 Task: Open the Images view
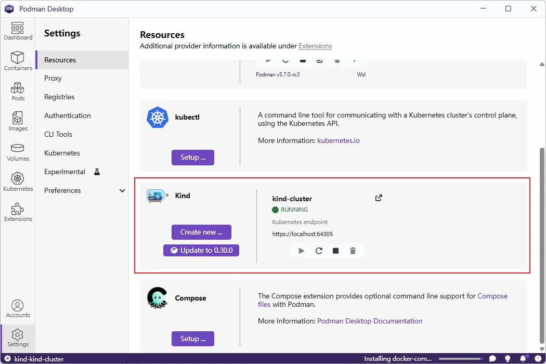[x=18, y=120]
